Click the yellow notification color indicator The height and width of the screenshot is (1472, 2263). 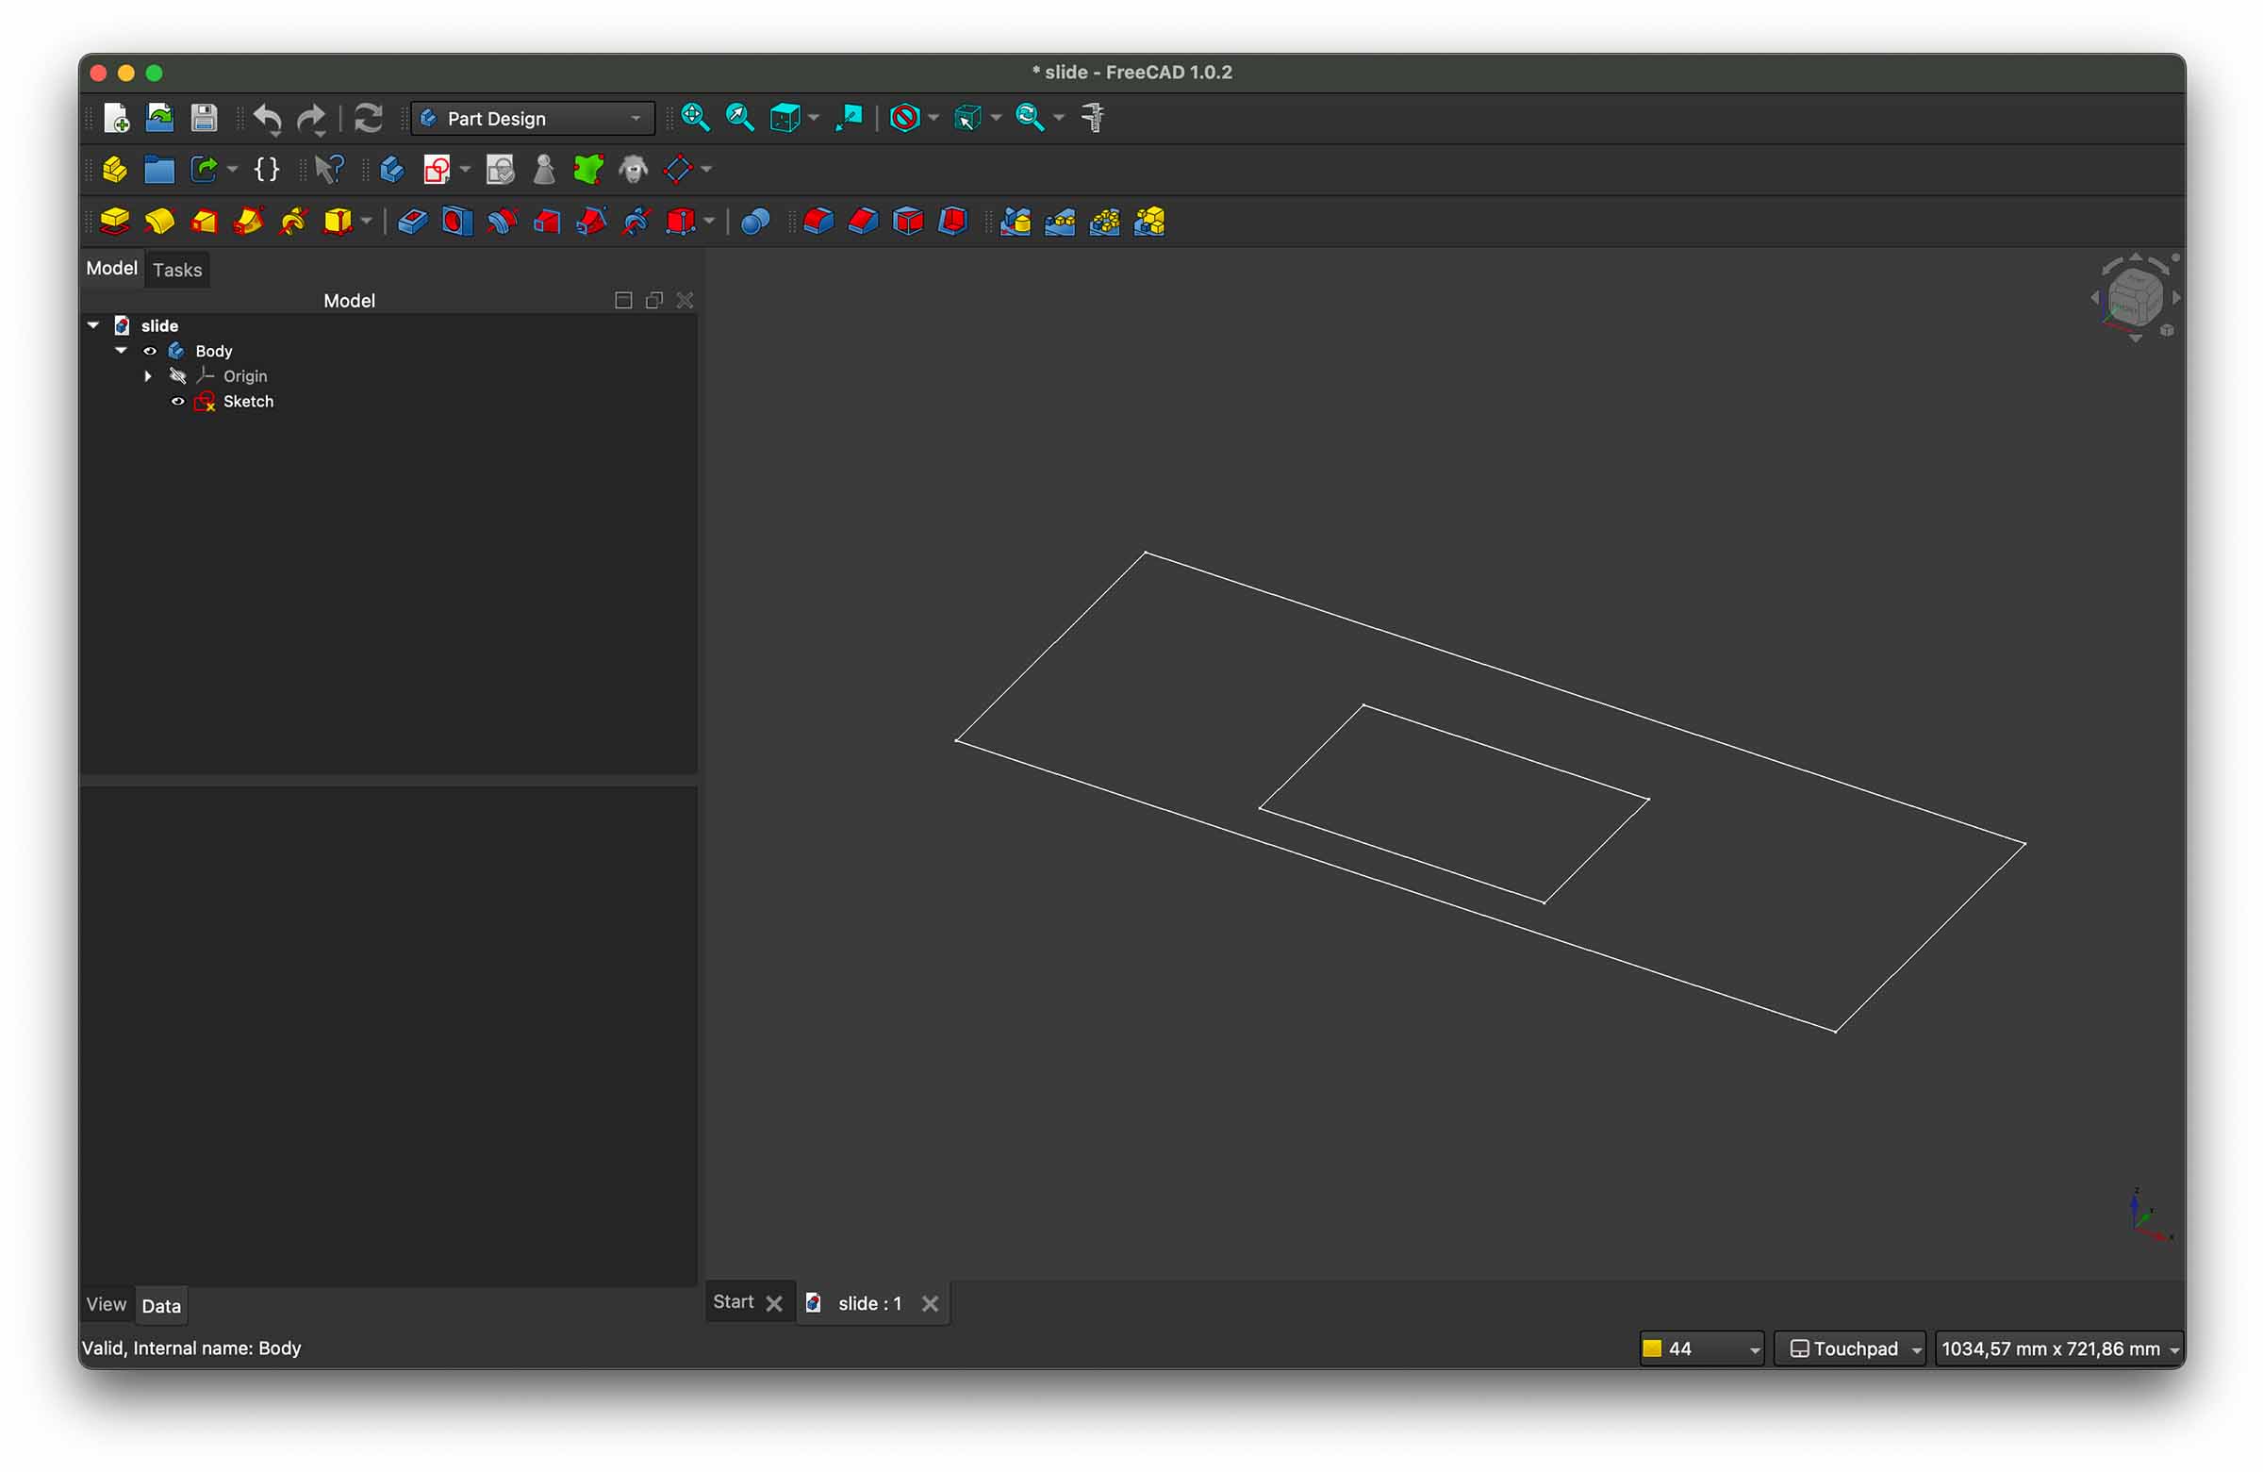coord(1652,1348)
